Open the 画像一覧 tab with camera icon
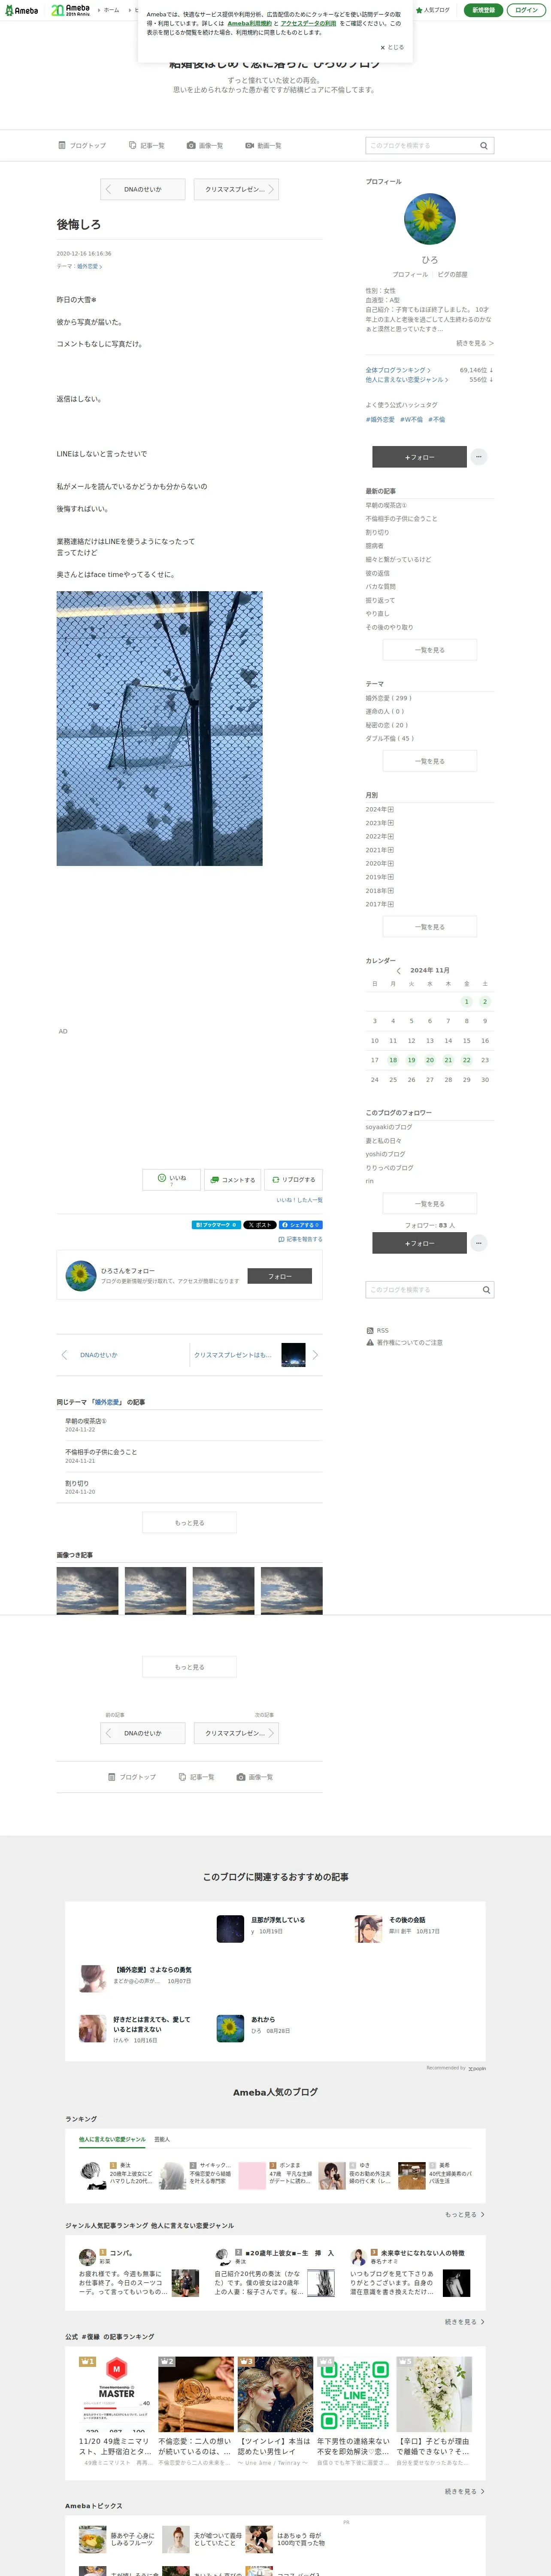Image resolution: width=551 pixels, height=2576 pixels. (x=205, y=146)
